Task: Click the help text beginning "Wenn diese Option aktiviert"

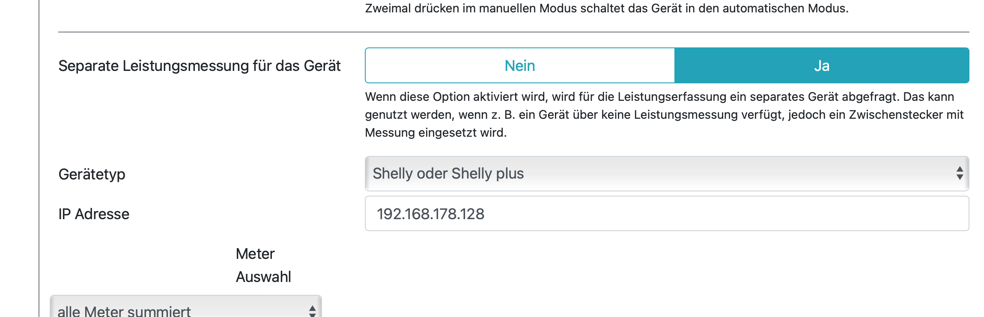Action: click(x=659, y=97)
